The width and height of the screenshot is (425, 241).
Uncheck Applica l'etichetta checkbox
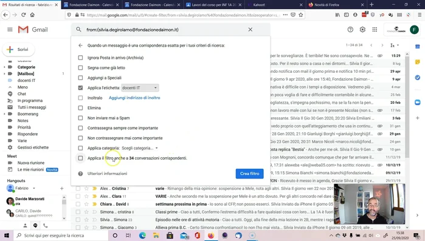pyautogui.click(x=80, y=87)
